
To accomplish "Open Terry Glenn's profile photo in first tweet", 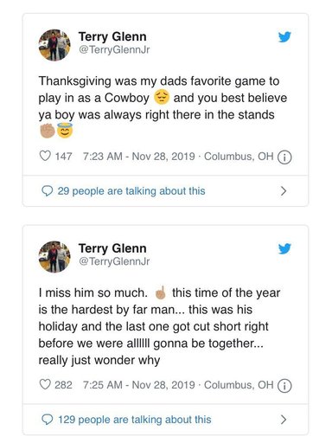I will [54, 45].
